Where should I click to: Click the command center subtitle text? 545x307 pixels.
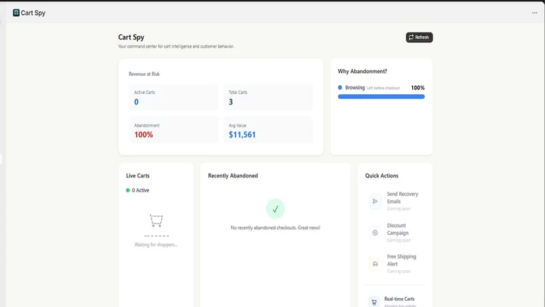pos(176,46)
